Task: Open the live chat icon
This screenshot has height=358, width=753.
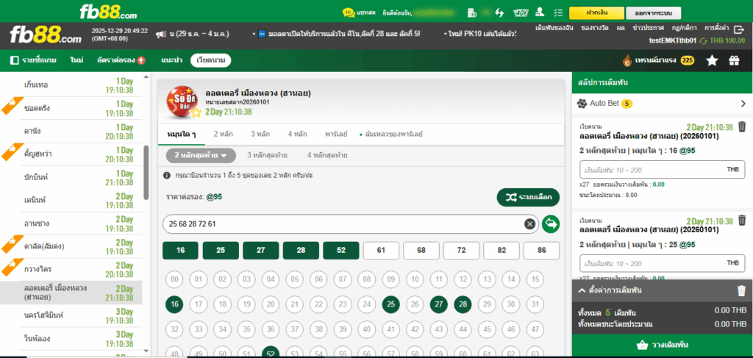Action: coord(348,12)
